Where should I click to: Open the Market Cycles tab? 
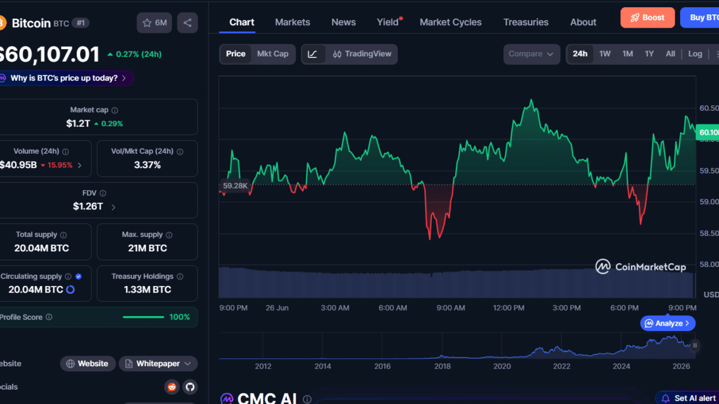(451, 22)
